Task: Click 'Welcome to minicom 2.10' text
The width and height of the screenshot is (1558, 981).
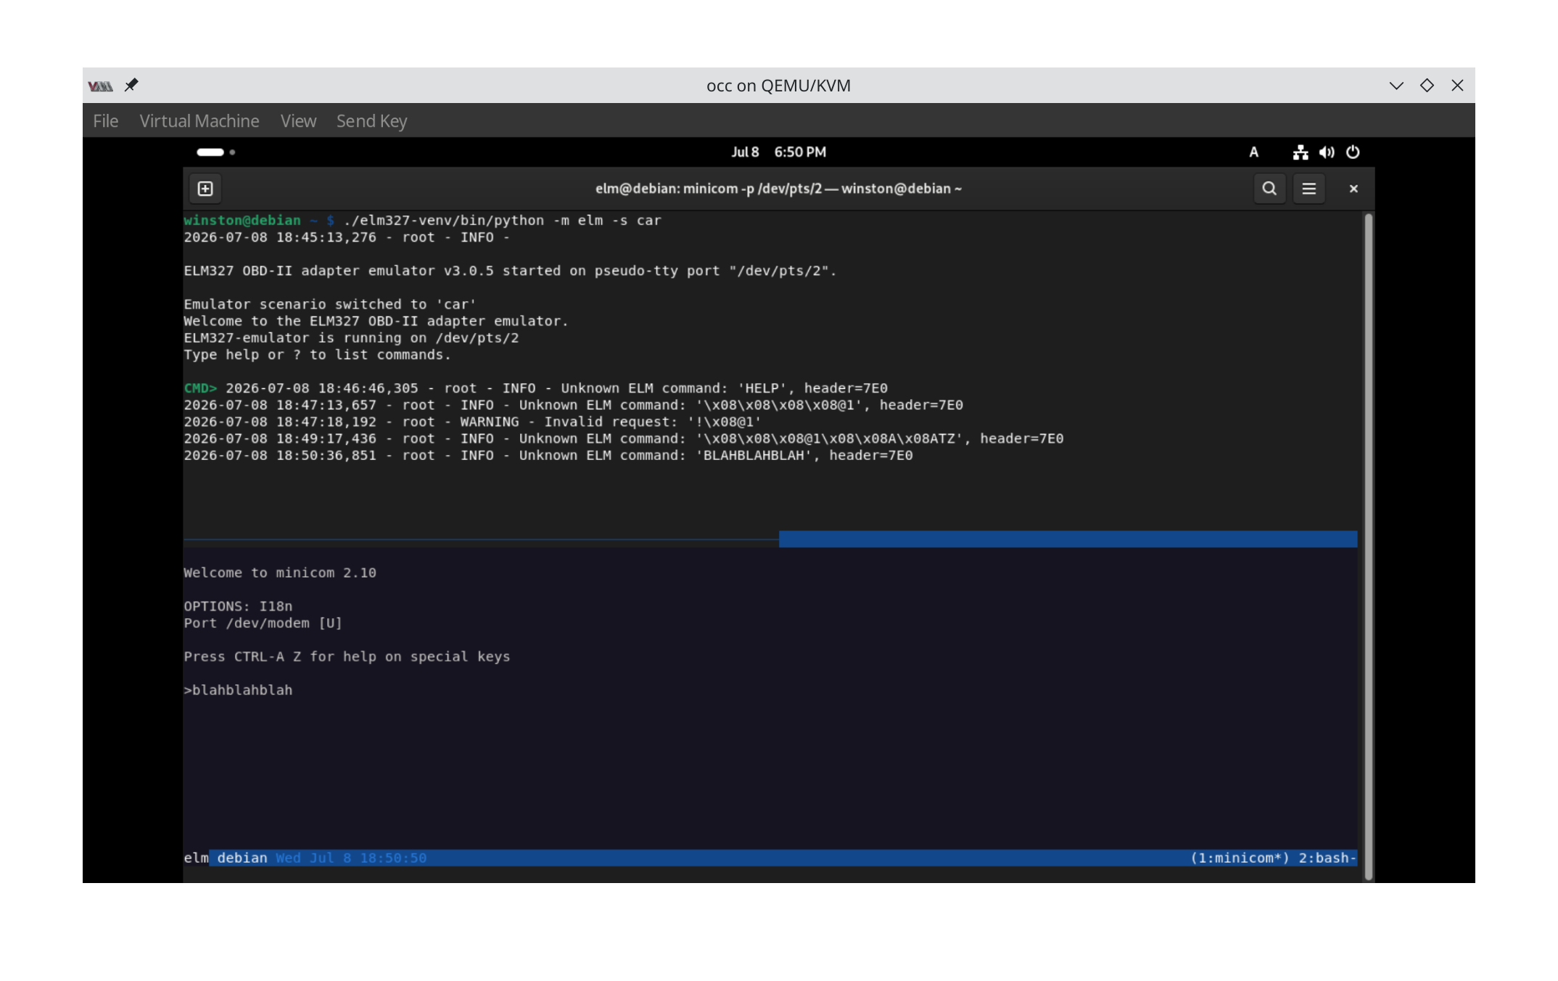Action: pos(280,572)
